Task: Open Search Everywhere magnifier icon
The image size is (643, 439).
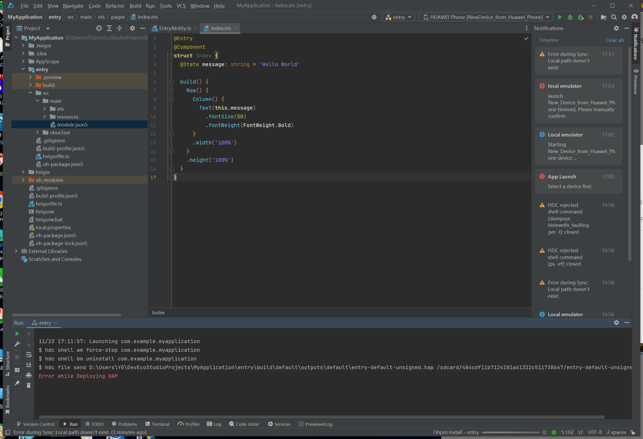Action: point(614,17)
